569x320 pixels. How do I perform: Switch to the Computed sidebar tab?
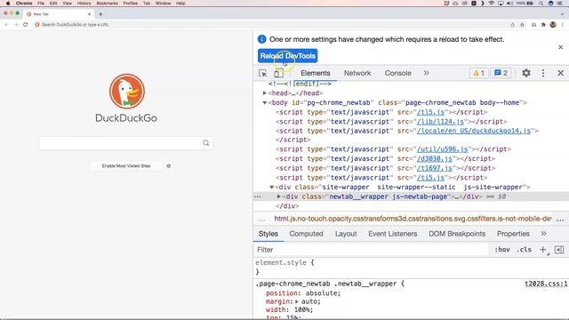tap(306, 234)
